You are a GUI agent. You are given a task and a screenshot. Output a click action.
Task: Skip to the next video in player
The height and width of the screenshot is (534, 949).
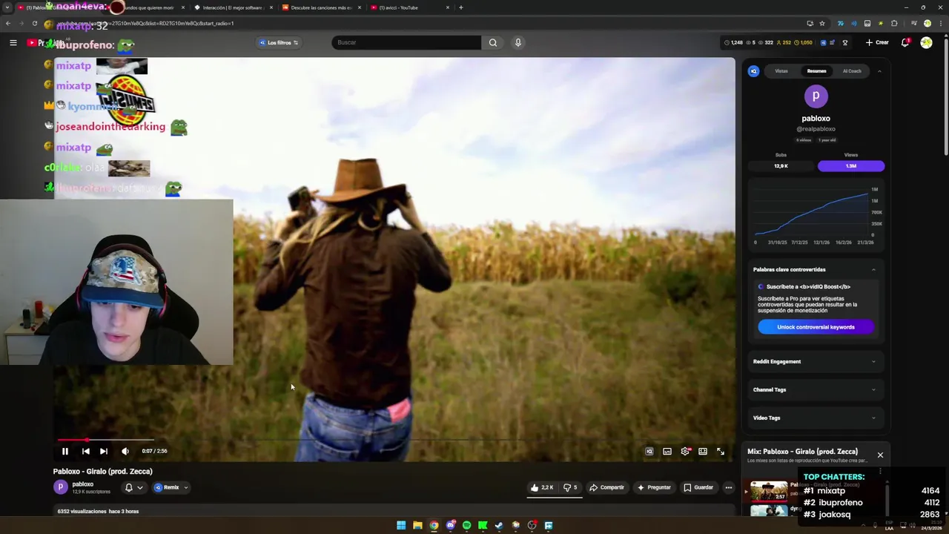click(x=104, y=451)
